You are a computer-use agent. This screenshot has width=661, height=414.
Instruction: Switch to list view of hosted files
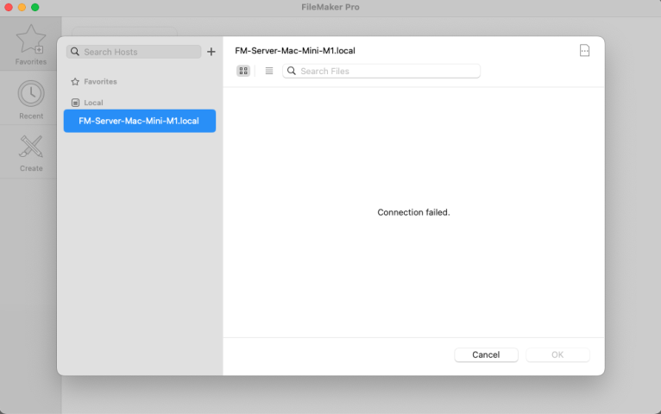click(269, 71)
